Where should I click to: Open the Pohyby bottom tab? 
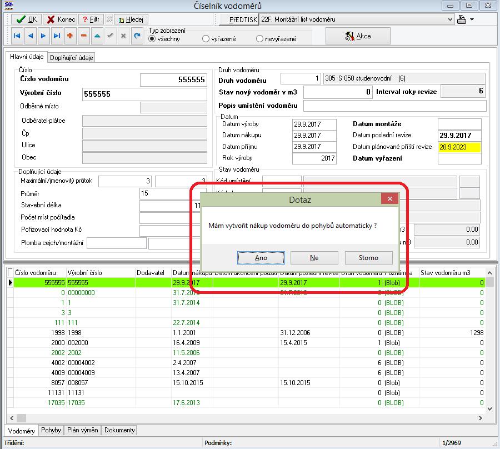tap(51, 430)
